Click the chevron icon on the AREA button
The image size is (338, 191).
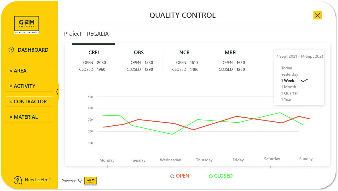(x=10, y=71)
